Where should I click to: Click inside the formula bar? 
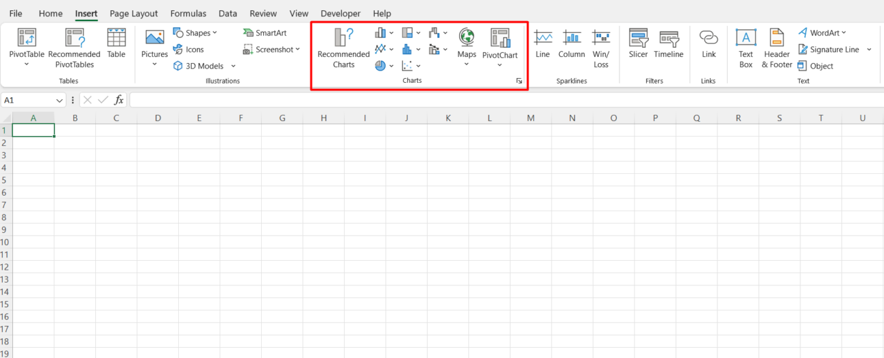coord(506,100)
